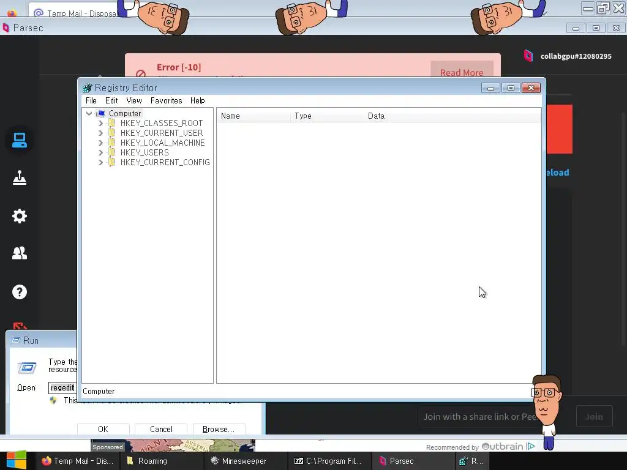Click Browse... in the Run dialog
The height and width of the screenshot is (470, 627).
tap(219, 429)
